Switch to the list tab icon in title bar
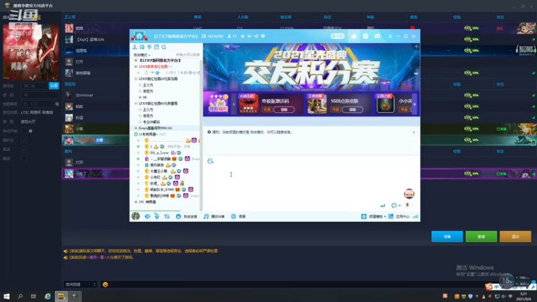 coord(365,36)
